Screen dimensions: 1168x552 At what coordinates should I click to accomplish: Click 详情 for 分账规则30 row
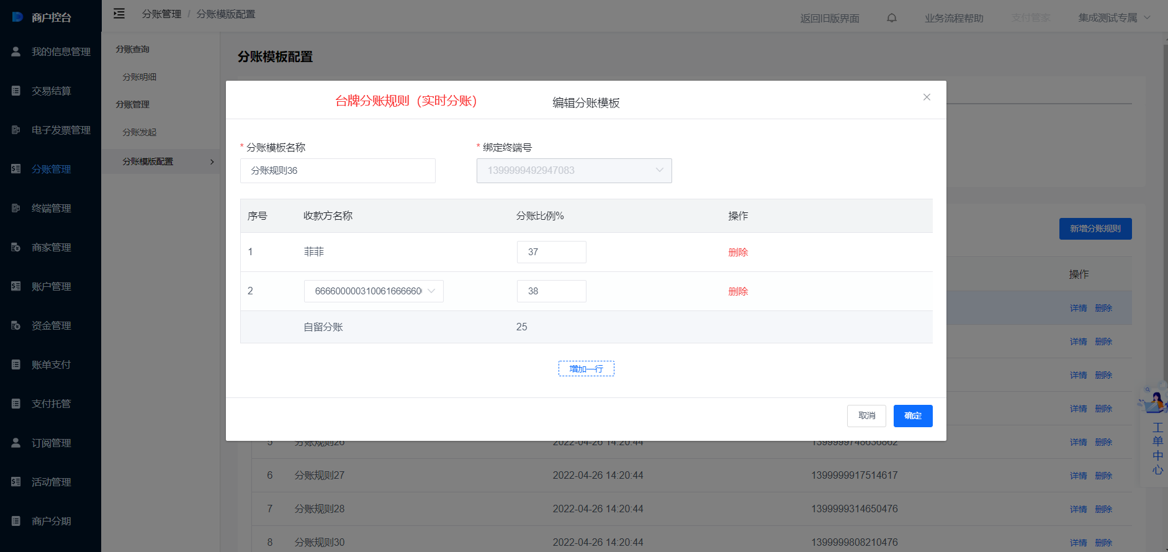(1078, 543)
